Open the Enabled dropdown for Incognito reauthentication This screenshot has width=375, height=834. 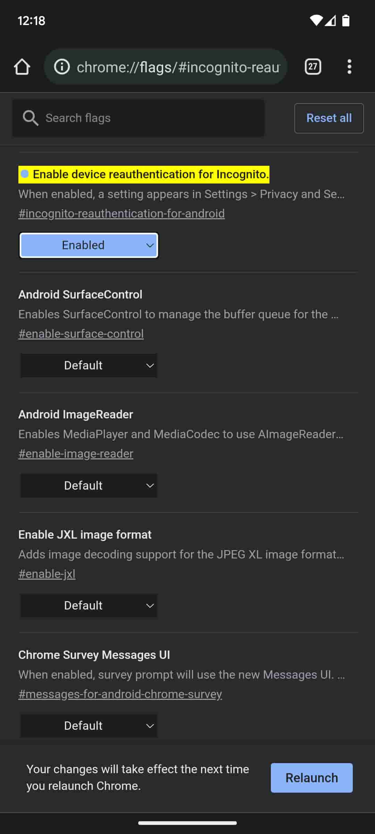89,245
